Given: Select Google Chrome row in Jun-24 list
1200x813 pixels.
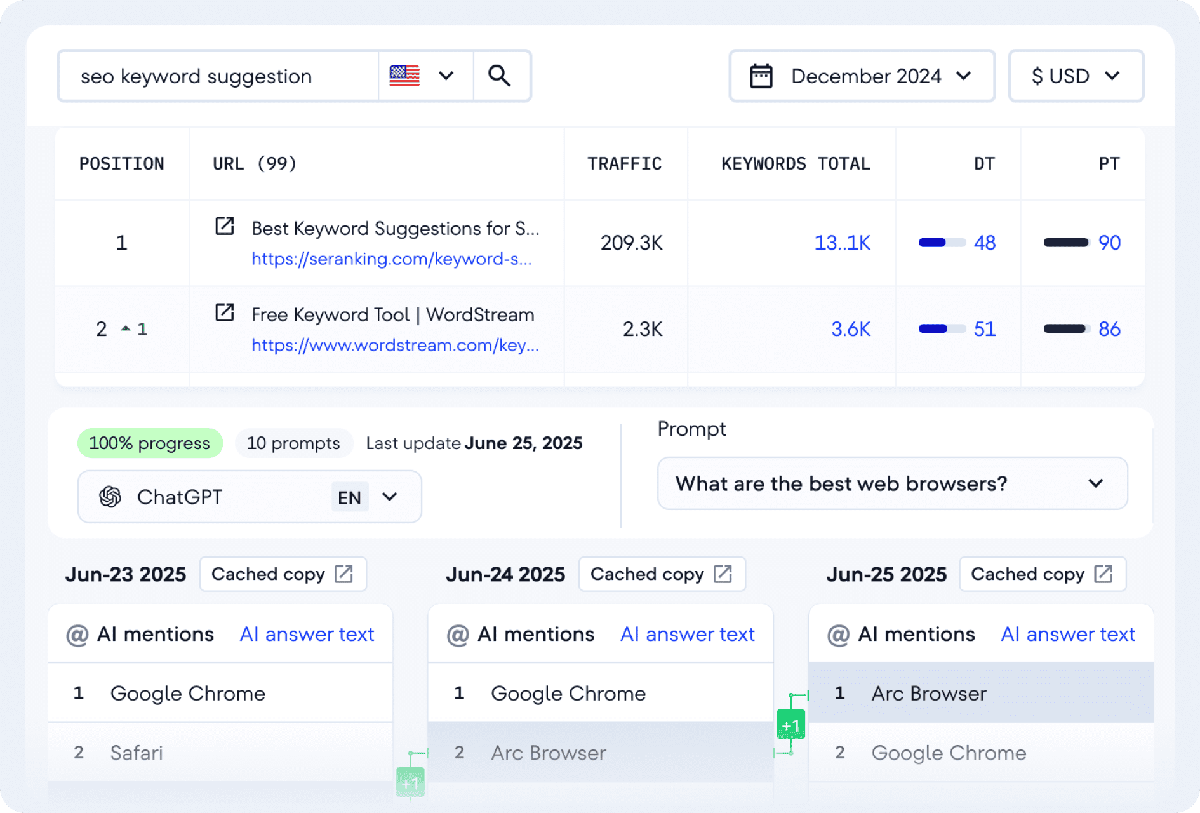Looking at the screenshot, I should pos(601,693).
